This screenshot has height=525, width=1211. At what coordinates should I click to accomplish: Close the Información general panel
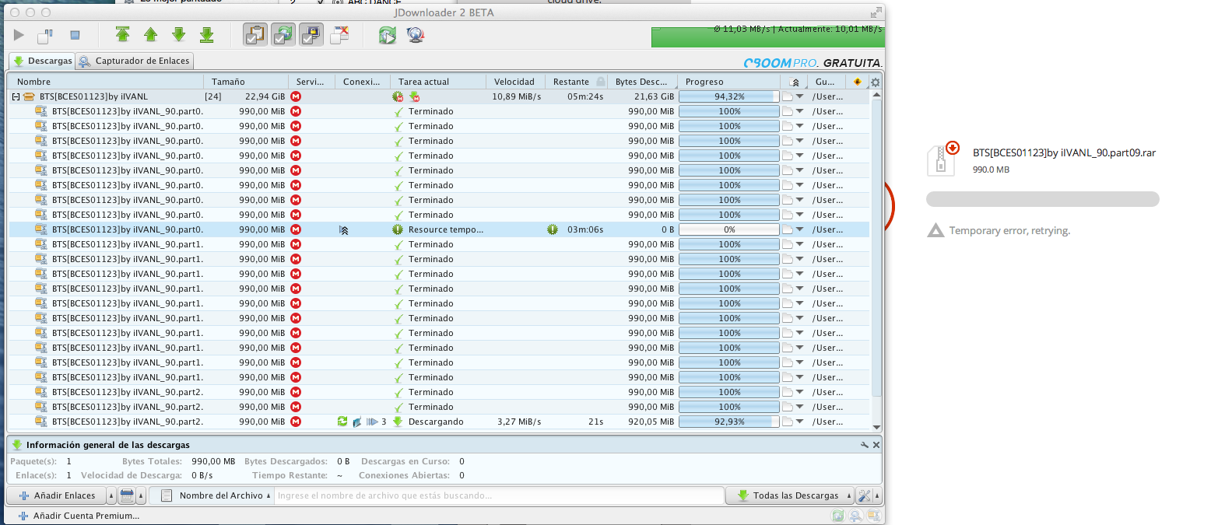pos(876,445)
